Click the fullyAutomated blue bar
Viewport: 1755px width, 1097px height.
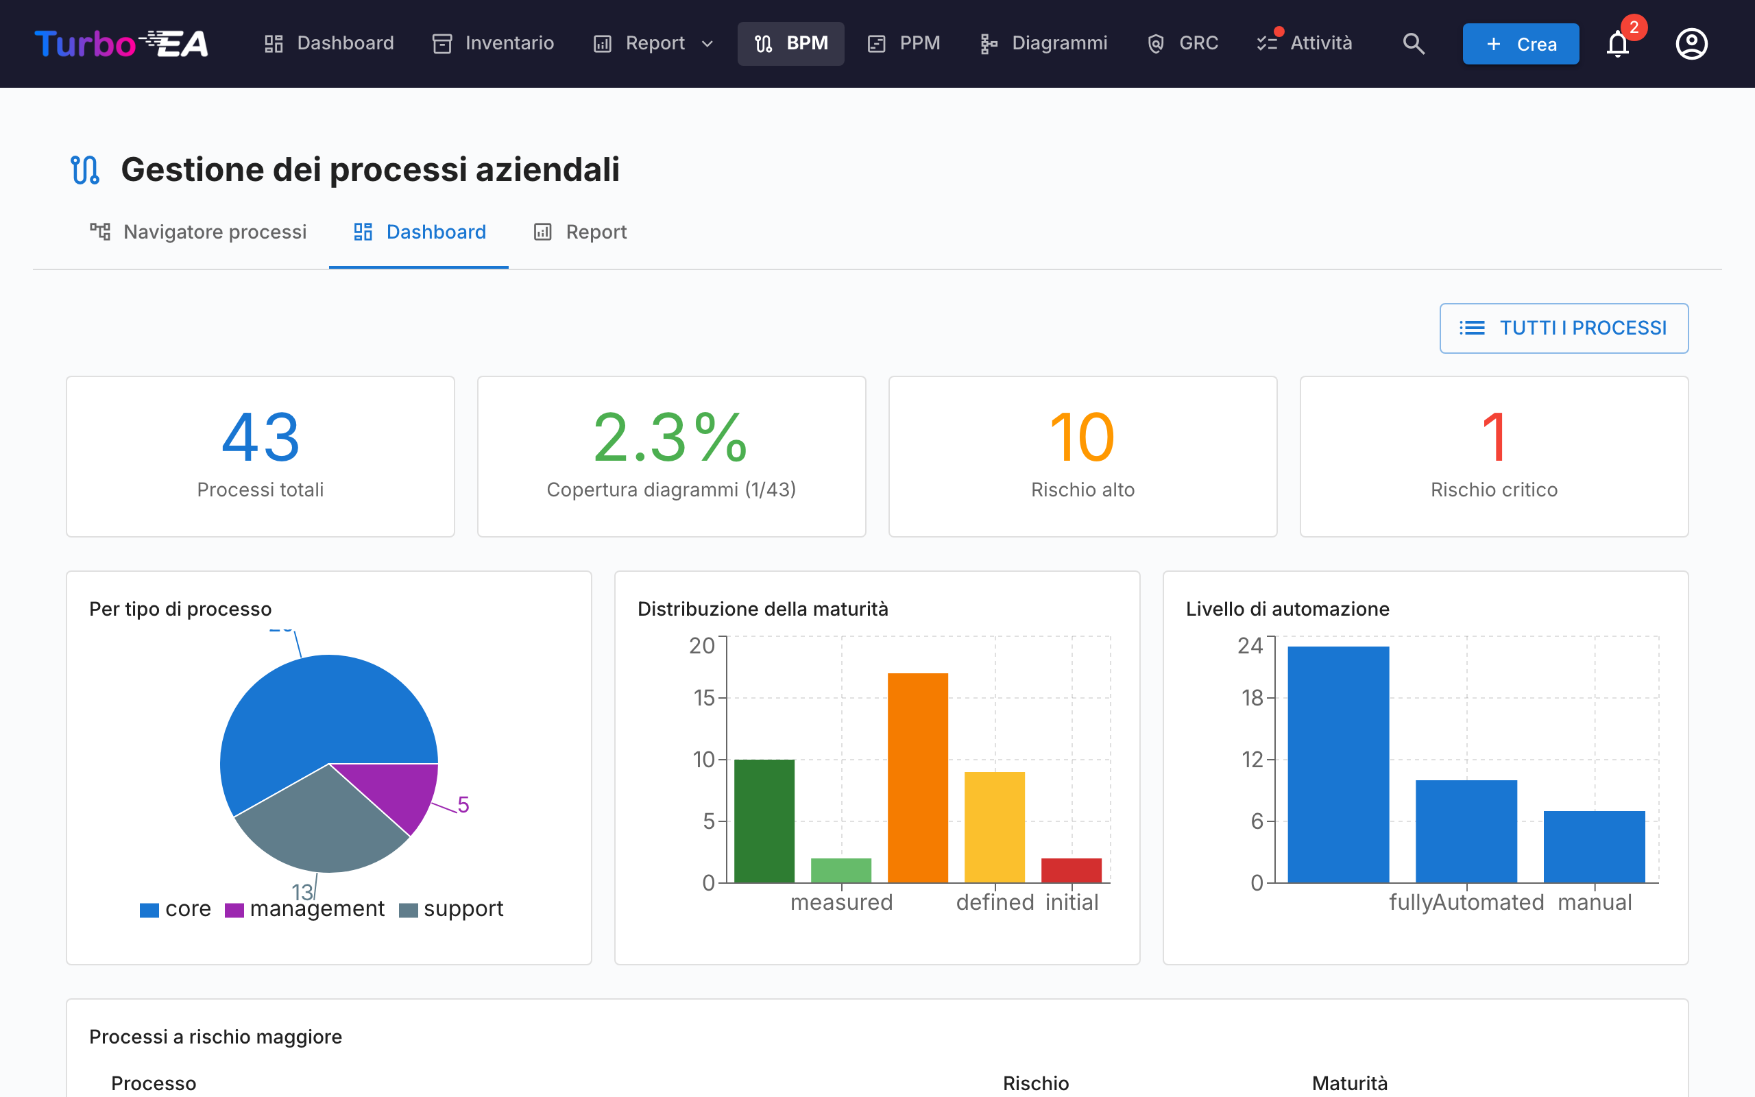click(x=1466, y=832)
